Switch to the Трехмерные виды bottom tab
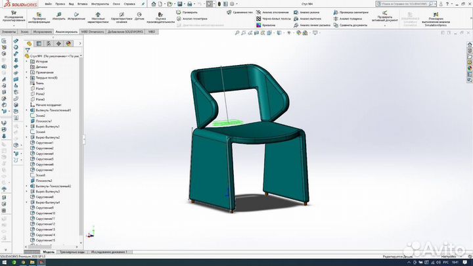This screenshot has width=473, height=266. coord(72,252)
